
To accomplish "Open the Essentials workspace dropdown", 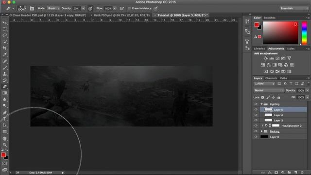I will [294, 8].
